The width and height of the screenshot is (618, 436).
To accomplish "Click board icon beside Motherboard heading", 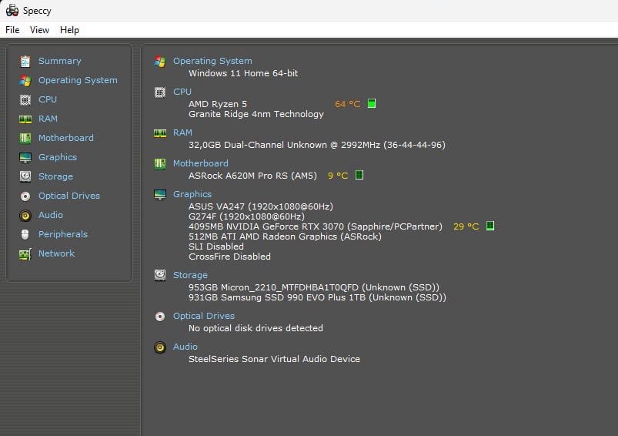I will coord(160,164).
